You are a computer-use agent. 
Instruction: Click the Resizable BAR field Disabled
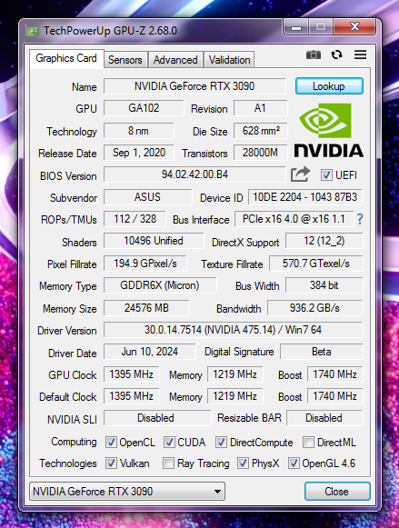pos(324,418)
